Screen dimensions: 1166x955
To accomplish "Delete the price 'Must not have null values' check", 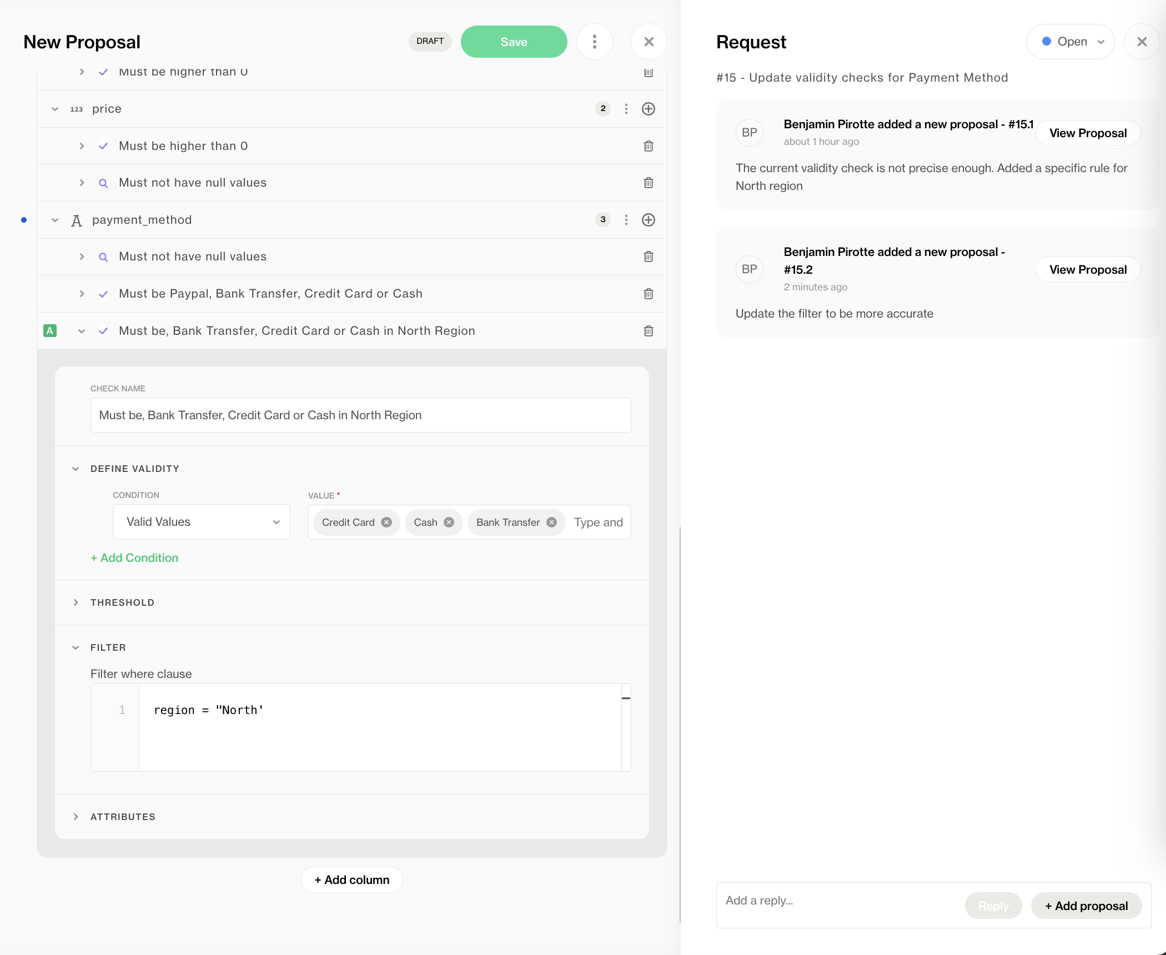I will [x=648, y=183].
